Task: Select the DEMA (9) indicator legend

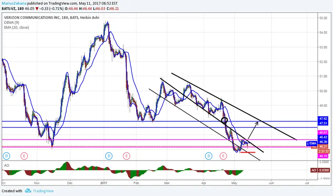Action: pos(12,22)
